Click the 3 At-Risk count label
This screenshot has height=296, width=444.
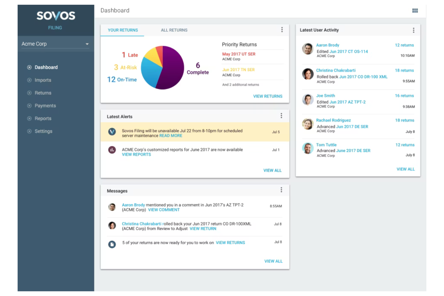tap(125, 67)
